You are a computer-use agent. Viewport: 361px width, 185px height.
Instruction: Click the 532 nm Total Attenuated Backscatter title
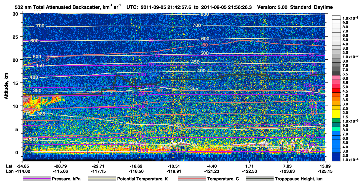tap(67, 7)
